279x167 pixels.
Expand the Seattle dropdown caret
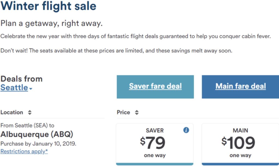tap(31, 89)
